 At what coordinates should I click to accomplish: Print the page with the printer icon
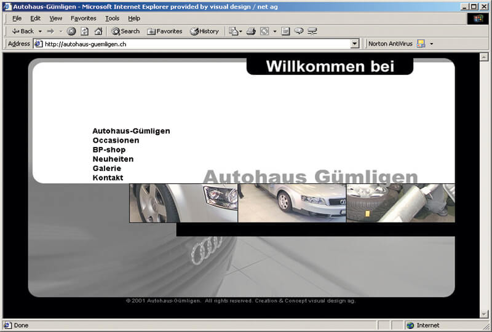click(251, 31)
